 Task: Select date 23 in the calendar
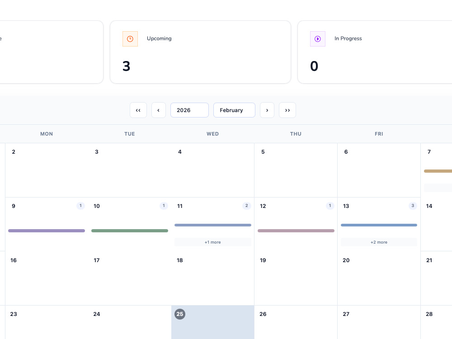[x=14, y=314]
